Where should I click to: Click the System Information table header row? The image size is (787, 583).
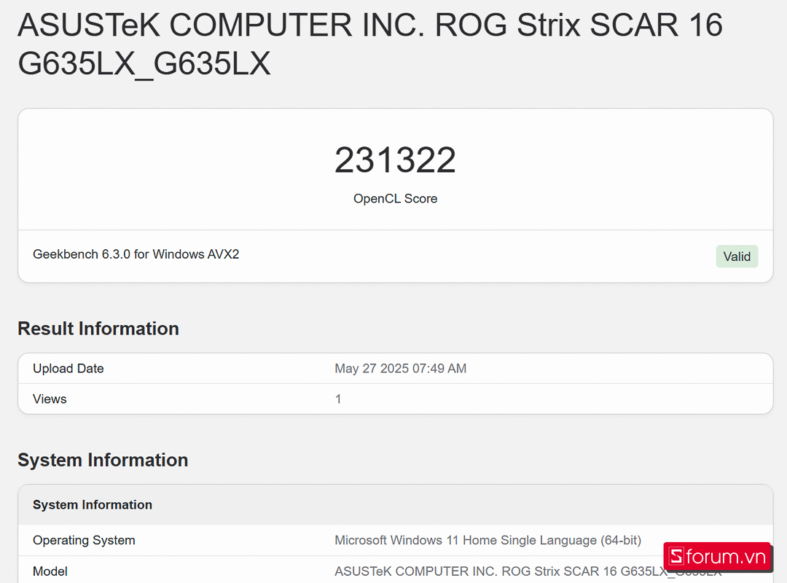[x=396, y=505]
